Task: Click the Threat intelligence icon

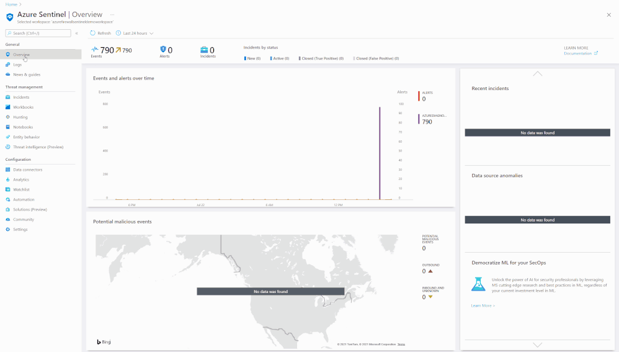Action: point(8,147)
